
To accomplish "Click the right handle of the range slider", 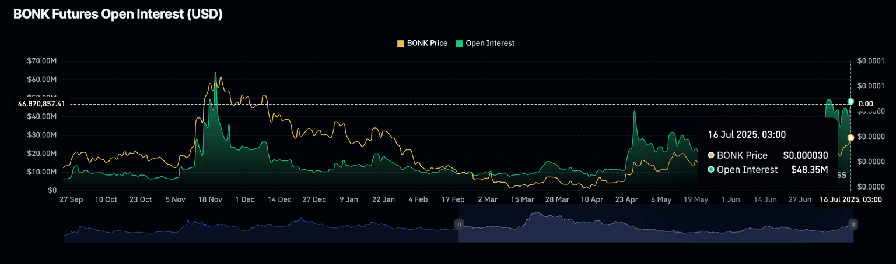I will pyautogui.click(x=853, y=224).
